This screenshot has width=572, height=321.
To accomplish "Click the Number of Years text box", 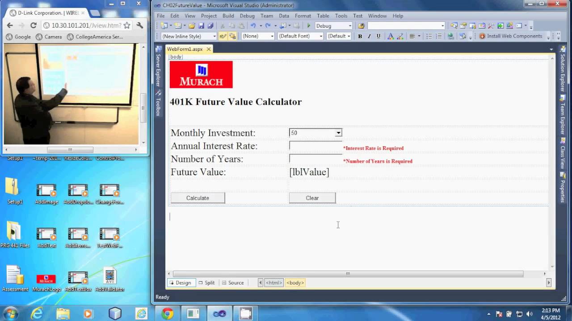I will click(315, 159).
